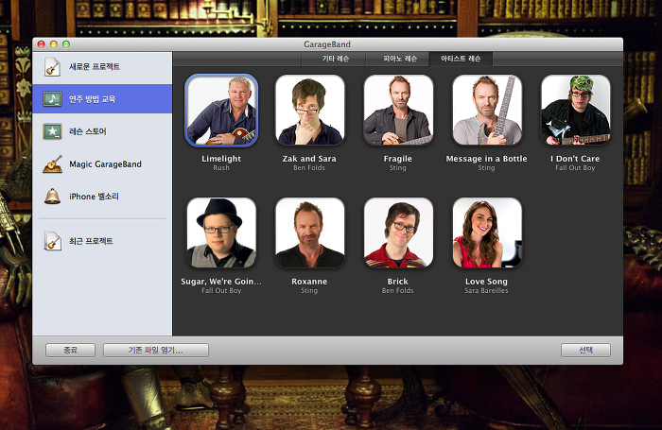Select the Fragile lesson thumbnail
The width and height of the screenshot is (662, 430).
pyautogui.click(x=398, y=111)
